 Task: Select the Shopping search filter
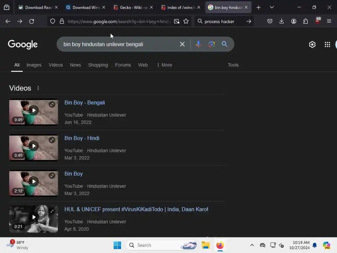pos(98,65)
